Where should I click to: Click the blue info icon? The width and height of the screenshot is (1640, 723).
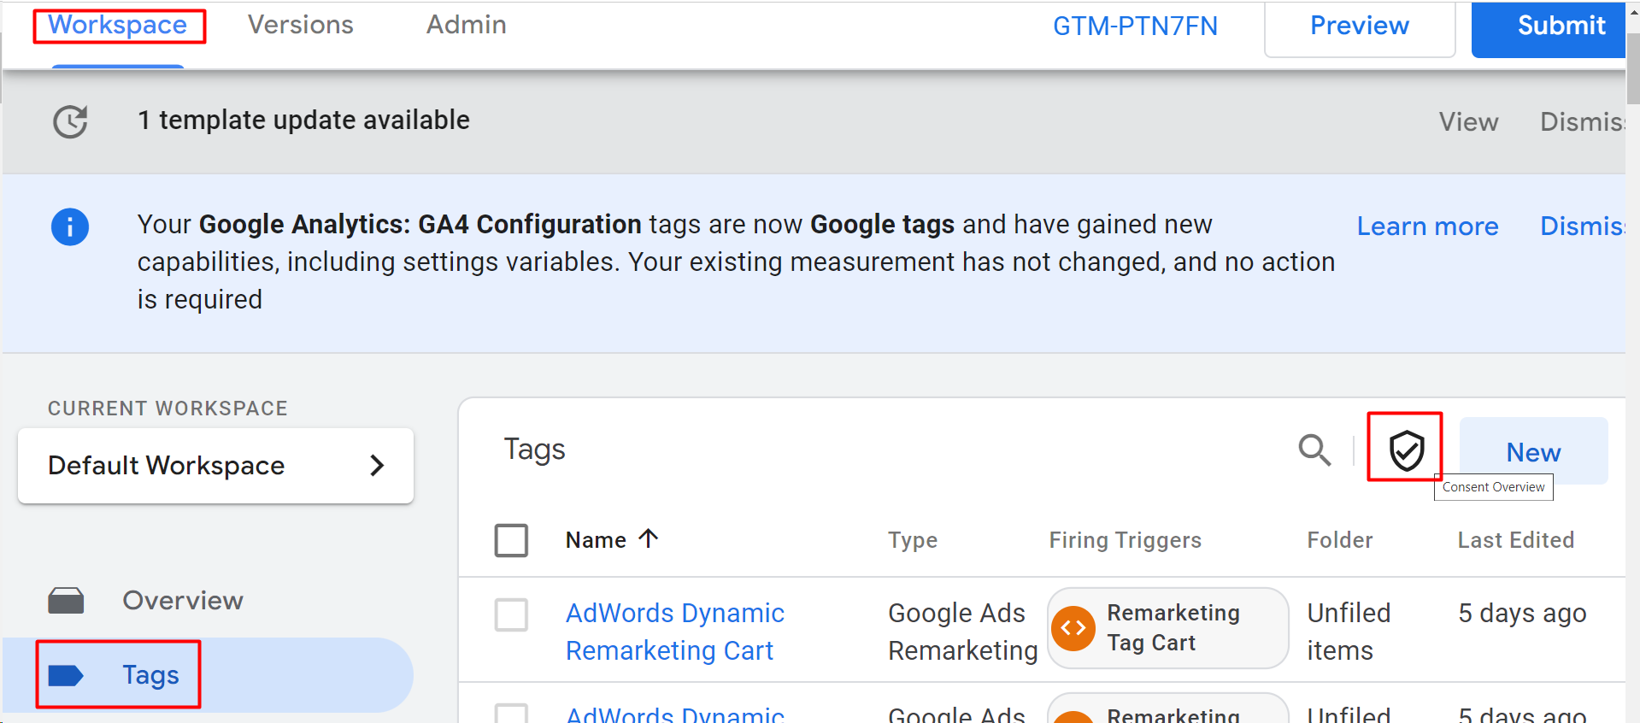[x=70, y=227]
